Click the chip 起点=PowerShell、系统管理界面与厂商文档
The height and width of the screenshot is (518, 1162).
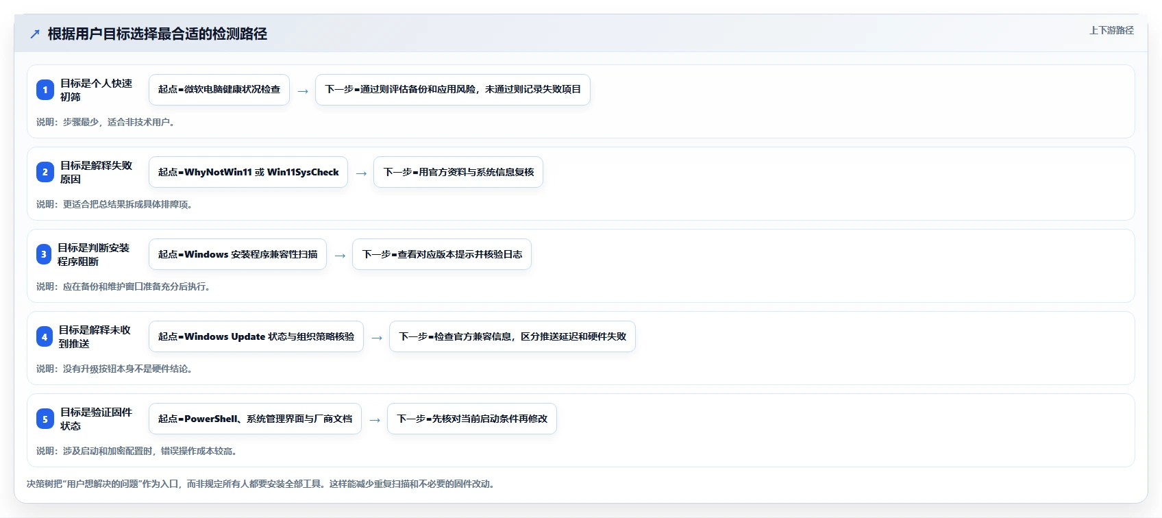click(255, 419)
